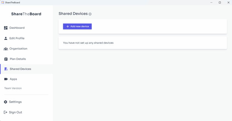Image resolution: width=232 pixels, height=121 pixels.
Task: Click the ShareTheBoard app icon in title bar
Action: point(3,2)
